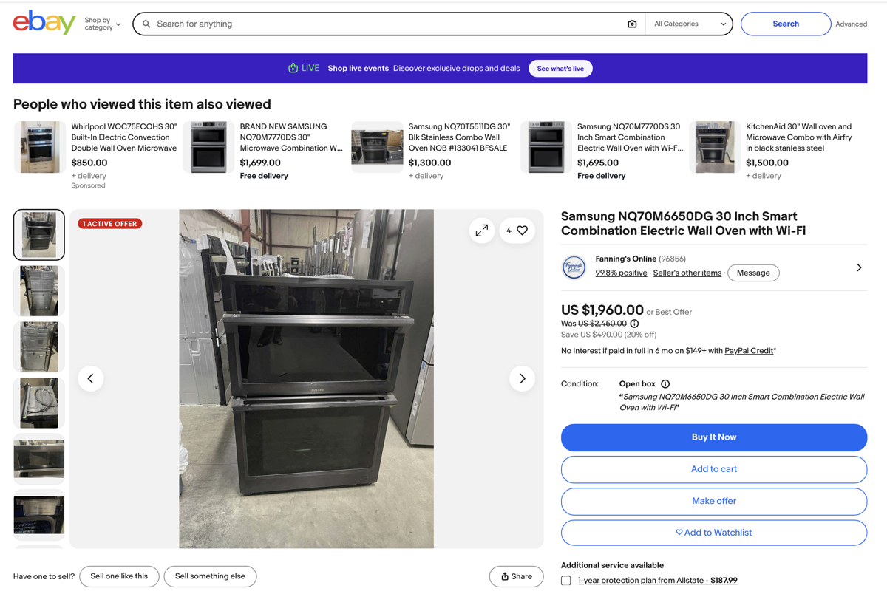This screenshot has width=887, height=594.
Task: Open Whirlpool WOC75ECOHS wall oven listing
Action: (124, 137)
